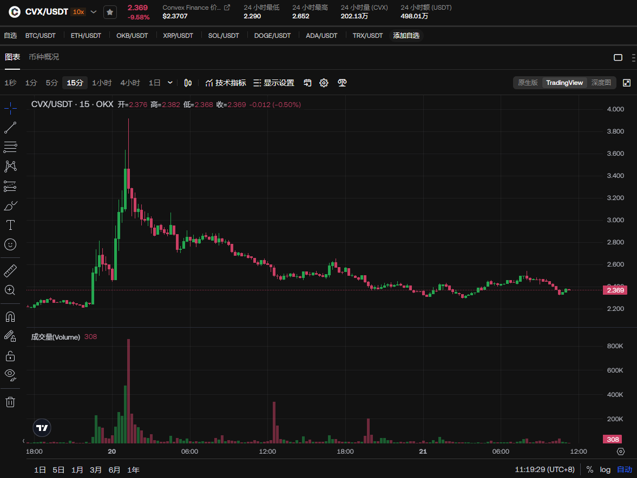Open the emoji sticker tool
The width and height of the screenshot is (637, 478).
10,244
